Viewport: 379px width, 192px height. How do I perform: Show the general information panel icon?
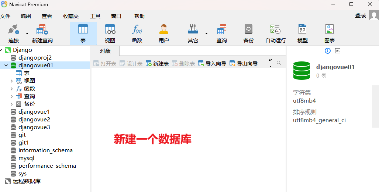tap(327, 51)
